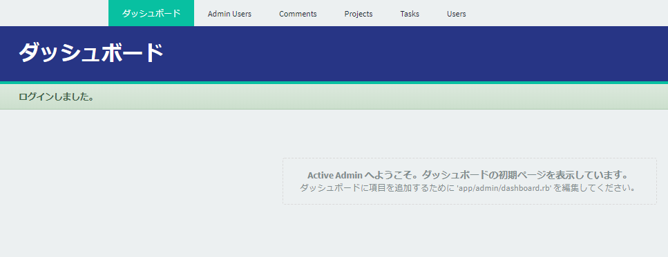Open the Comments menu item
Viewport: 668px width, 257px height.
(298, 14)
